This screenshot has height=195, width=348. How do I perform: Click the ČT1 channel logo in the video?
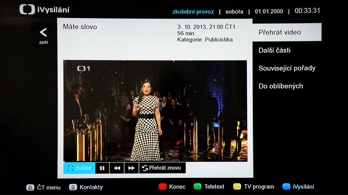tap(84, 68)
